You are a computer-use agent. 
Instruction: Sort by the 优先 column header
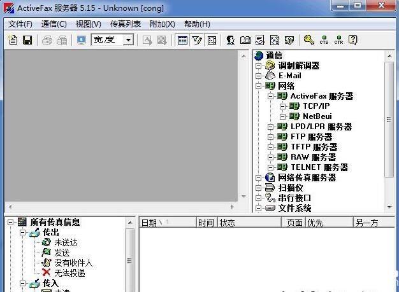click(330, 223)
